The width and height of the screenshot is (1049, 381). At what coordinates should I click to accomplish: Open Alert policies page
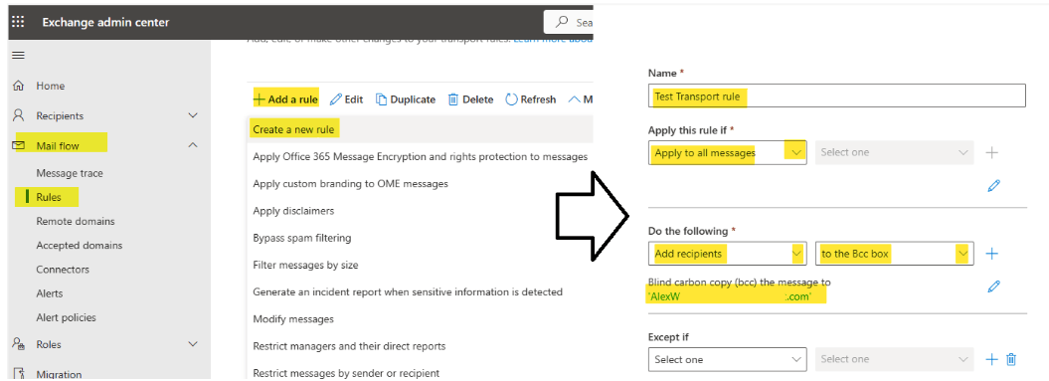(x=66, y=317)
